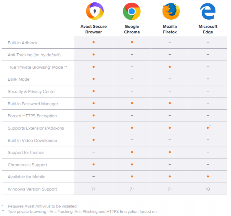Click the Requires Avast Antivirus footnote
The height and width of the screenshot is (216, 231).
(x=42, y=206)
